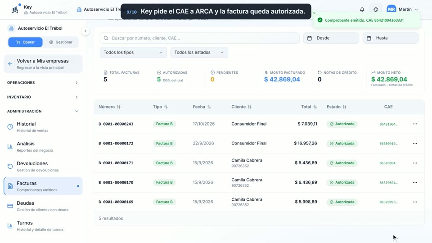Open Historial de ventas

[x=43, y=127]
